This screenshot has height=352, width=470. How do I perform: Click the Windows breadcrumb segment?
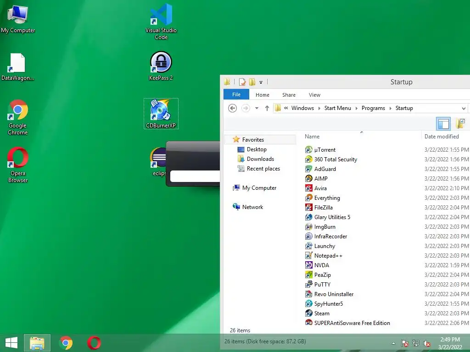click(x=302, y=108)
